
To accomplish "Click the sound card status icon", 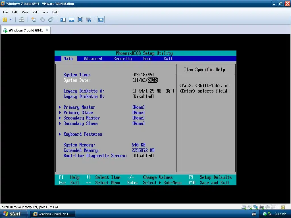I will point(267,207).
